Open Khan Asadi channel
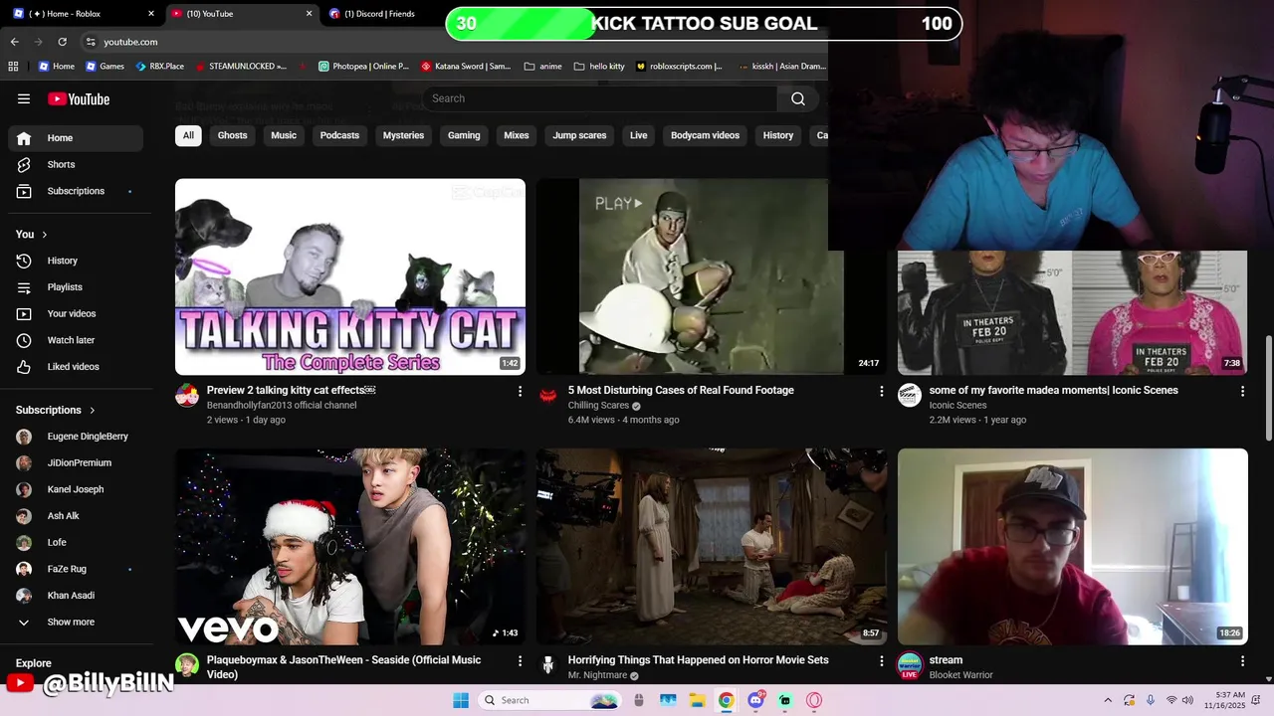Viewport: 1274px width, 716px height. [x=76, y=596]
